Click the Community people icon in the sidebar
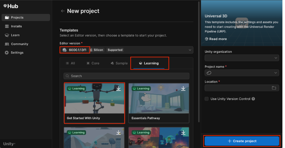This screenshot has height=148, width=285. pyautogui.click(x=7, y=44)
